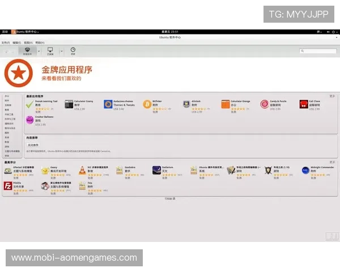Screen dimensions: 340x272
Task: Click the GParted partition editor icon
Action: (x=8, y=171)
